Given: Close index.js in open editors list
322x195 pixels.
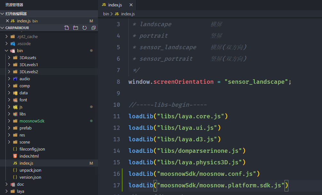Looking at the screenshot, I should (8, 21).
